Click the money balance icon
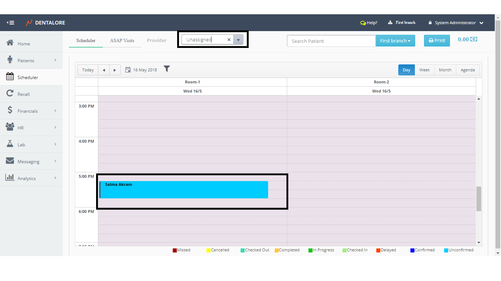 tap(474, 40)
